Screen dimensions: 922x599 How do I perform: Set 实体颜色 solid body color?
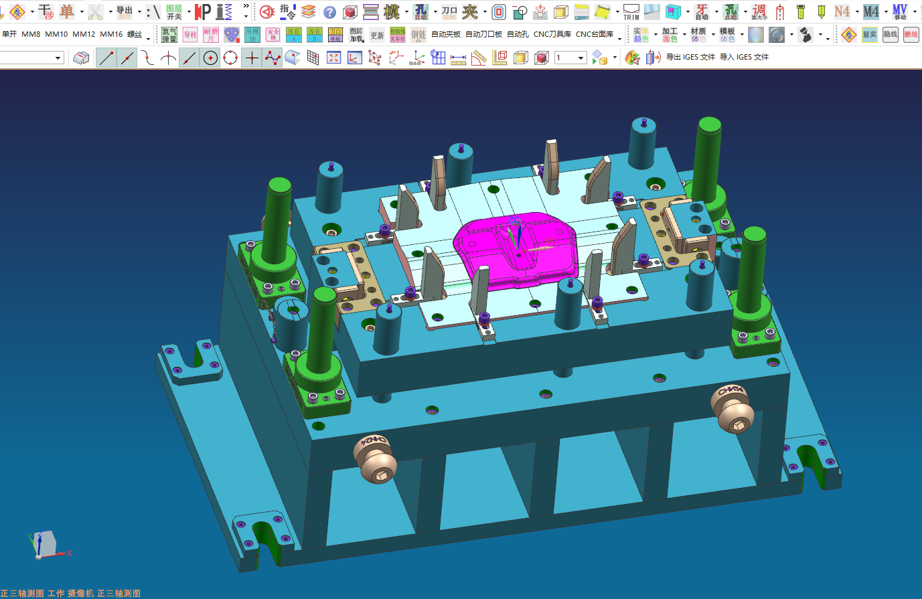click(x=641, y=35)
